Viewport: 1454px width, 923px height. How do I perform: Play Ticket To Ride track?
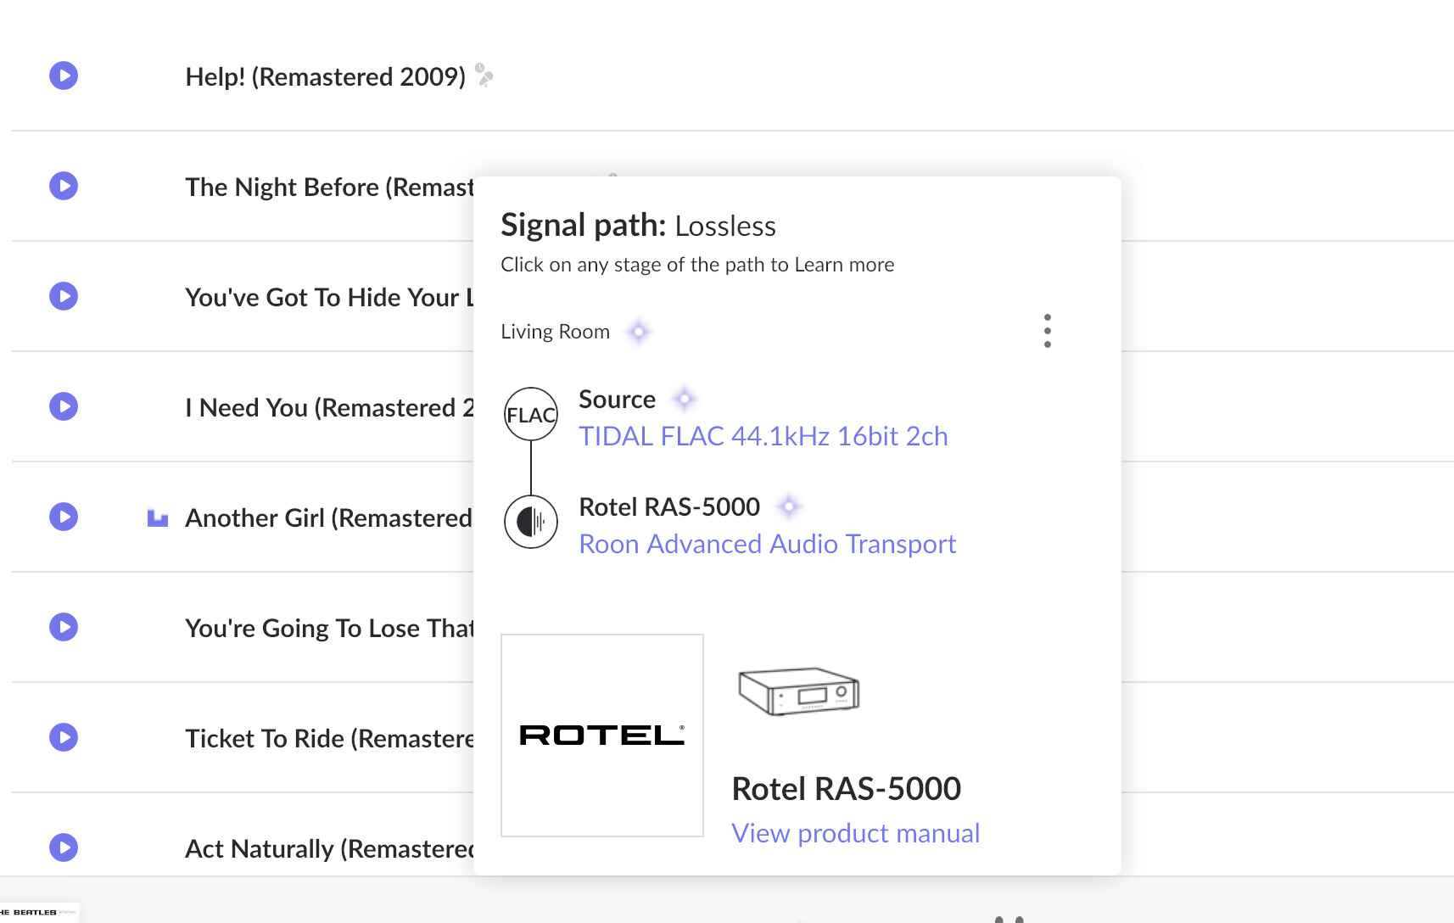pos(64,737)
